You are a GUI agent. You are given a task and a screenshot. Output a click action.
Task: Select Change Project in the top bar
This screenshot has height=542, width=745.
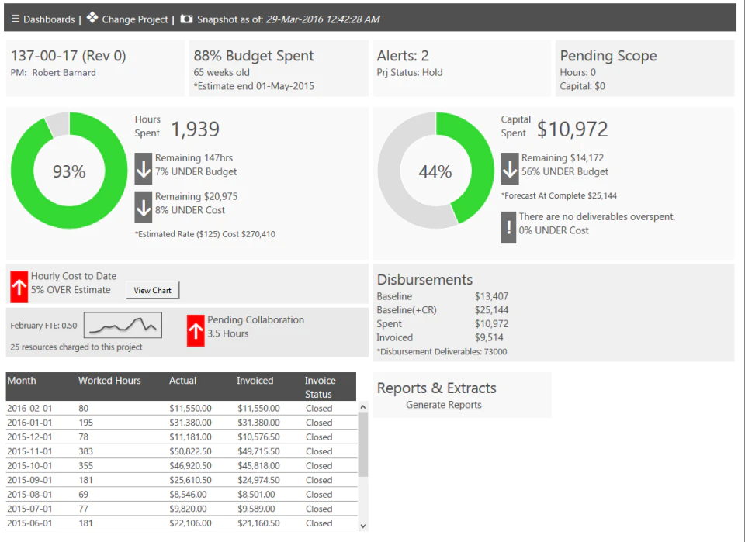pos(135,19)
